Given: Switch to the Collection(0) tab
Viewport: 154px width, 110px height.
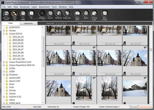Looking at the screenshot, I should (28, 23).
